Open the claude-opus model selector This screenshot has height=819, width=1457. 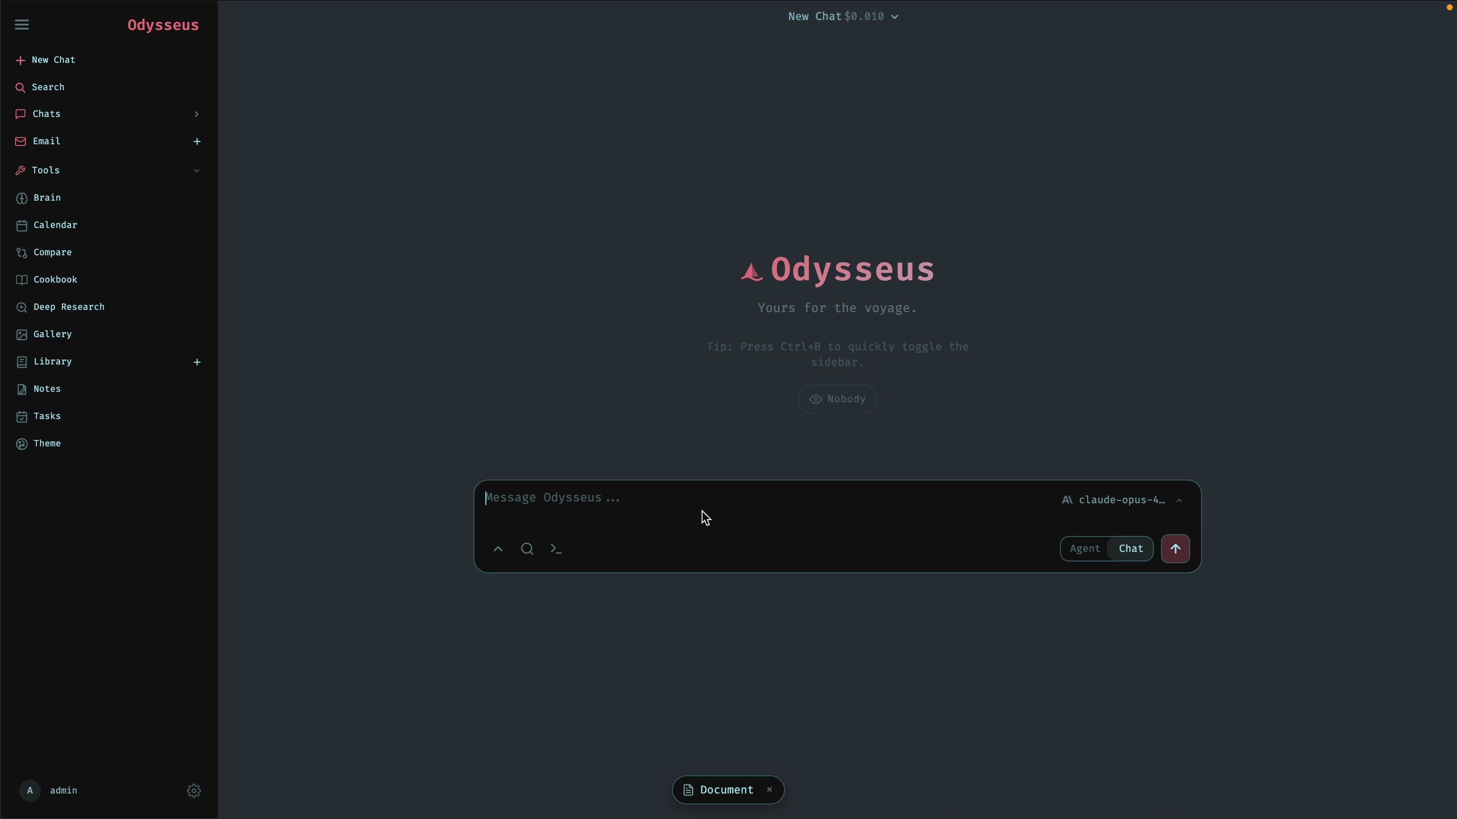click(x=1122, y=500)
